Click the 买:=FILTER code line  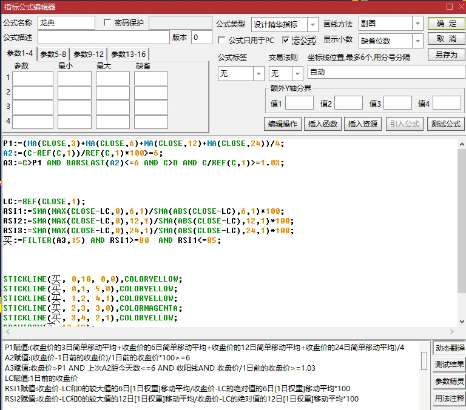point(112,240)
